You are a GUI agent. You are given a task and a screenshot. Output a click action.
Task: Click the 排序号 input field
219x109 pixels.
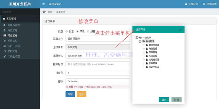point(97,73)
